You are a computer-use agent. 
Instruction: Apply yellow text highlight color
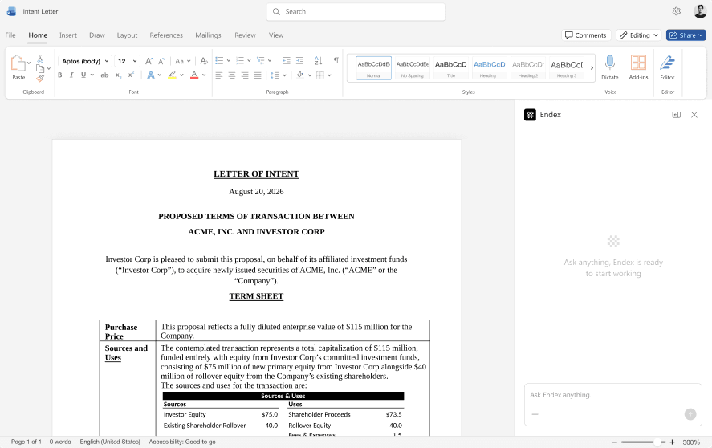pyautogui.click(x=172, y=75)
